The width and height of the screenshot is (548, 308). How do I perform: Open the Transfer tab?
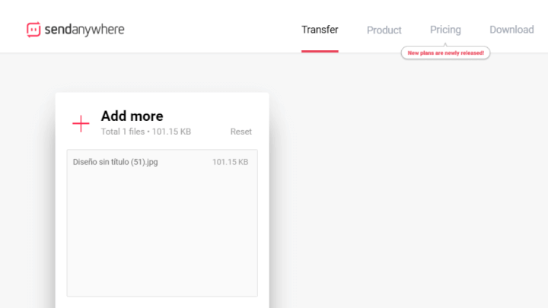click(x=320, y=30)
